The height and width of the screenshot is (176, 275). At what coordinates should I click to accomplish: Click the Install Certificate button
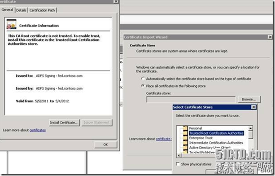(64, 123)
